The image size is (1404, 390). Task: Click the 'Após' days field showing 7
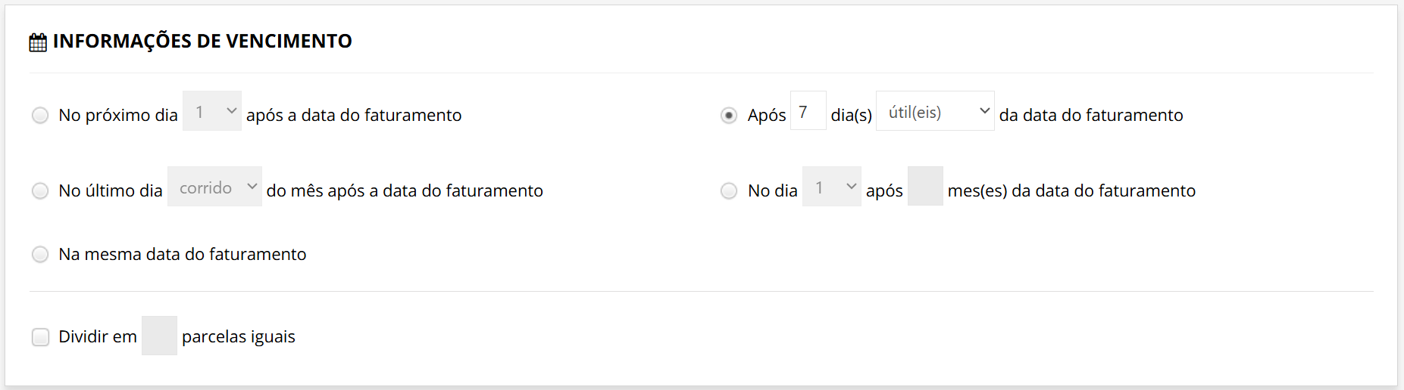pyautogui.click(x=808, y=111)
